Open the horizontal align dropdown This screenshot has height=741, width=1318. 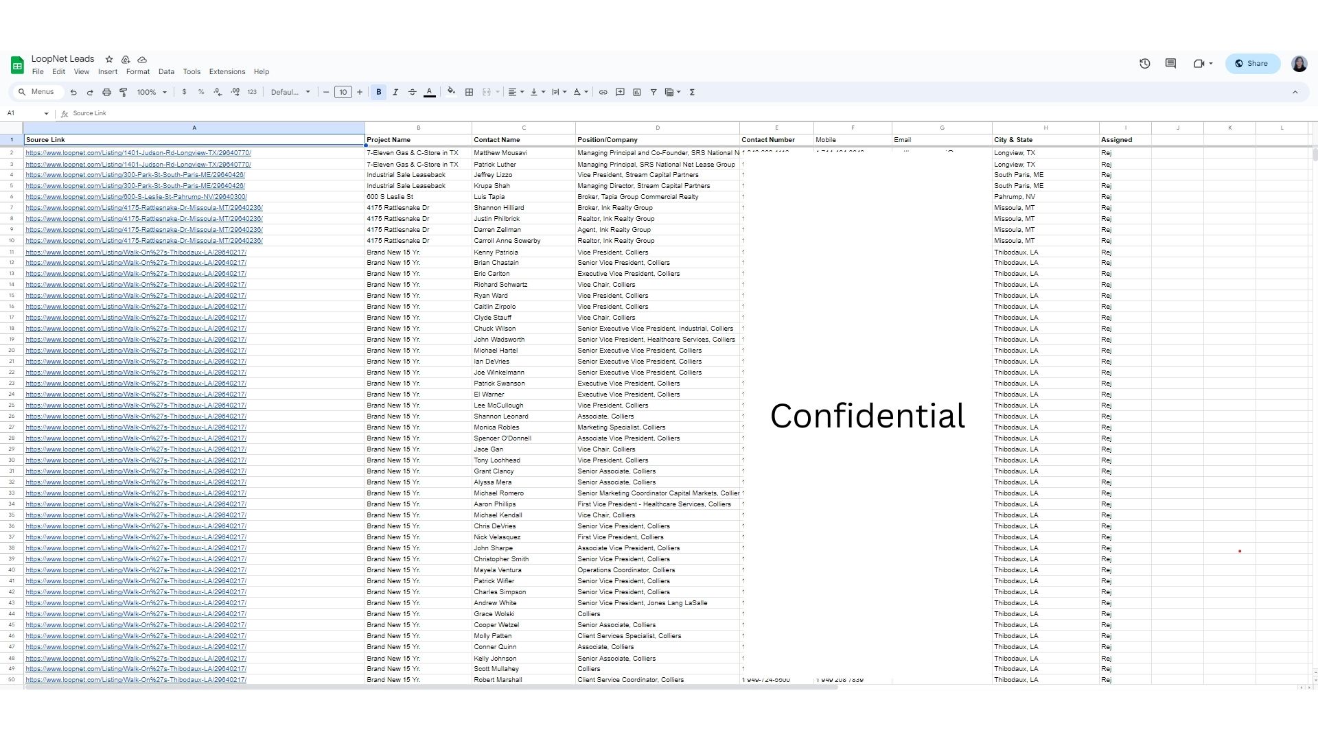tap(516, 92)
